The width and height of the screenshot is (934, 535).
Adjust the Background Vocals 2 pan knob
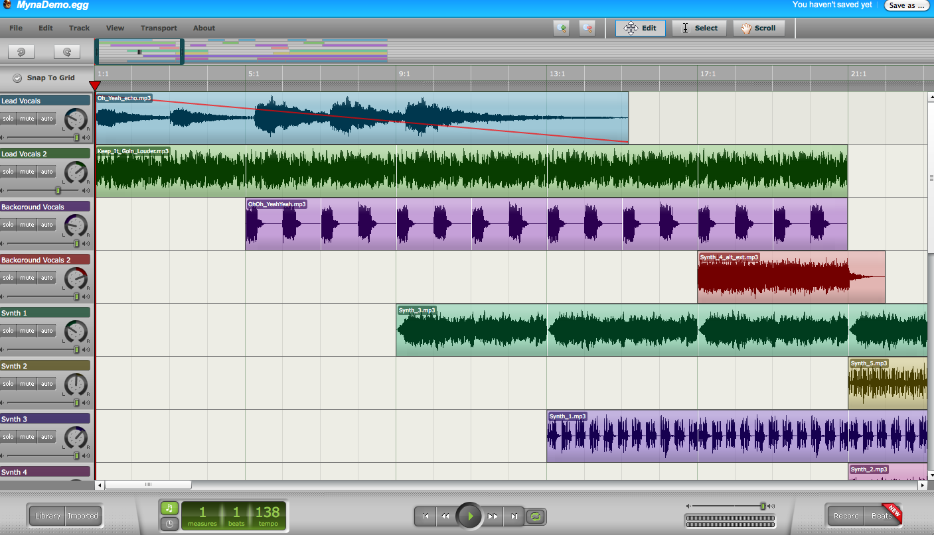[76, 278]
